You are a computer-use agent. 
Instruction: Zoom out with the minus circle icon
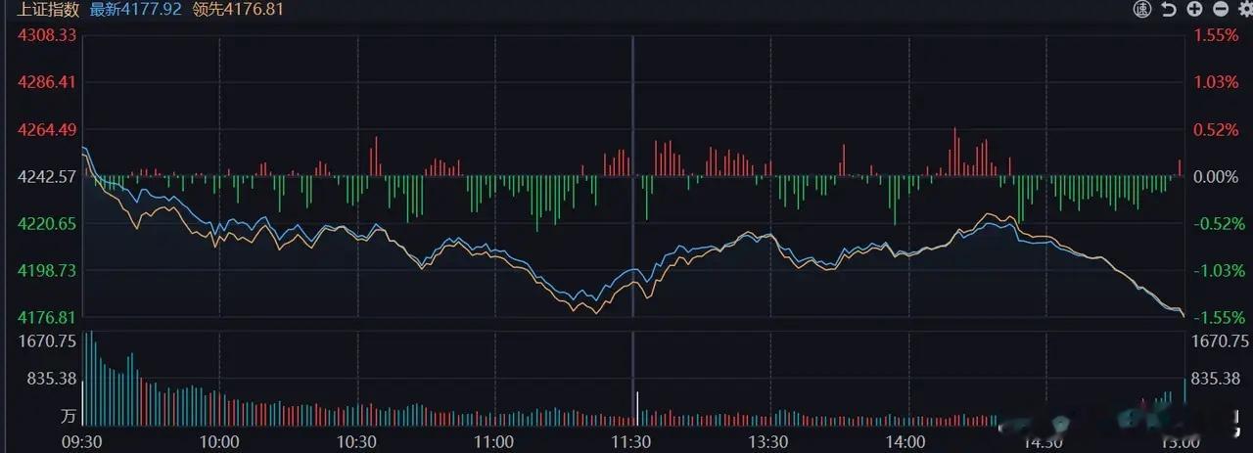[x=1220, y=10]
